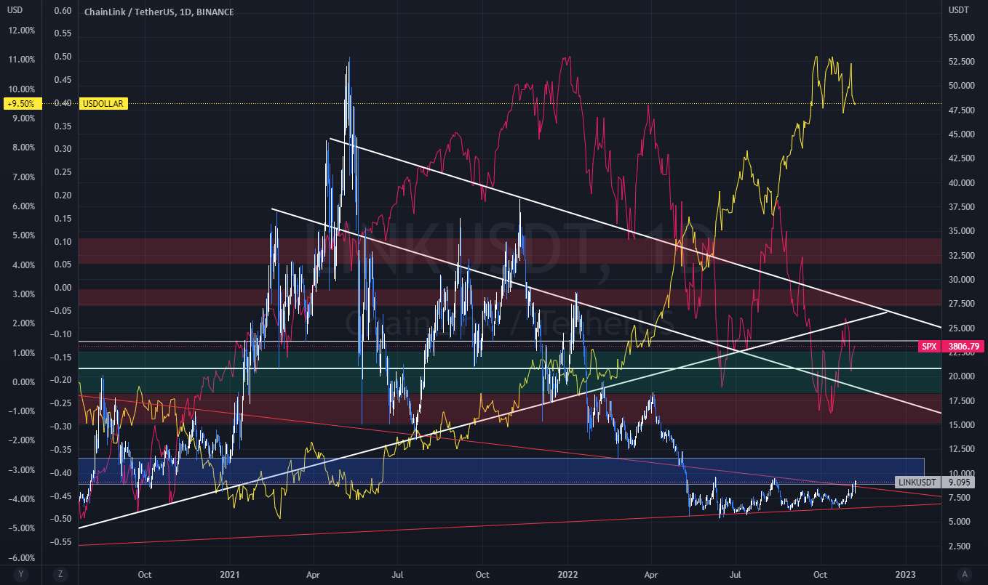Screen dimensions: 988x585
Task: Click the 45.000 value on right price scale
Action: (961, 134)
